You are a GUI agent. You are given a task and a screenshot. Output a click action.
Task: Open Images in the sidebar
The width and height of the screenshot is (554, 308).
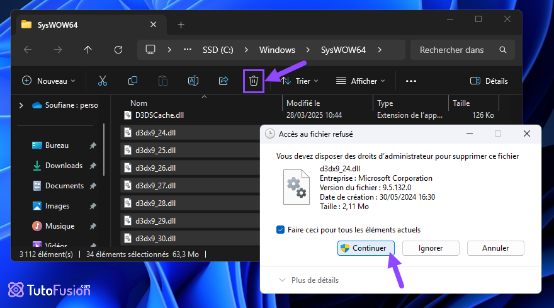coord(57,206)
